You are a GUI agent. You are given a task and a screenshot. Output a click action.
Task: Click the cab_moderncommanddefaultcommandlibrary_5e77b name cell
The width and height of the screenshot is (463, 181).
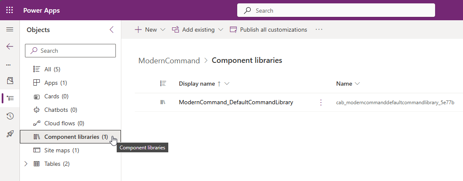point(395,103)
